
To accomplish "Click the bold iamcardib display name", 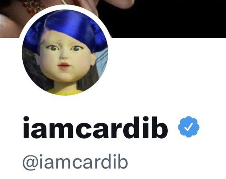I will tap(95, 127).
